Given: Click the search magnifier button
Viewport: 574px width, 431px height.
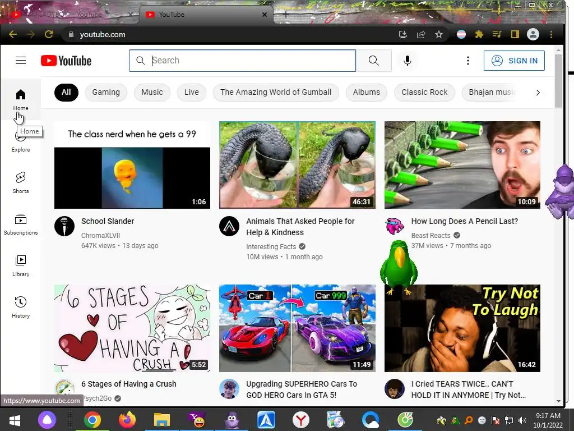Looking at the screenshot, I should click(374, 61).
